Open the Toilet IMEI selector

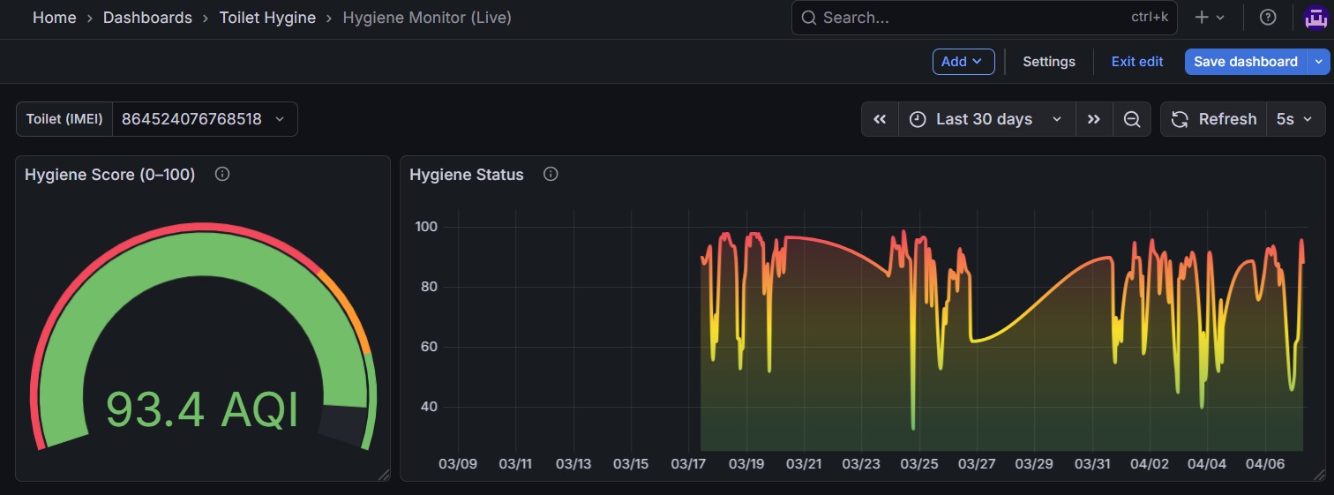tap(205, 119)
